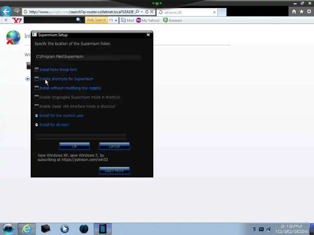314x235 pixels.
Task: Click the Yahoo toolbar bookmark icon
Action: [111, 20]
